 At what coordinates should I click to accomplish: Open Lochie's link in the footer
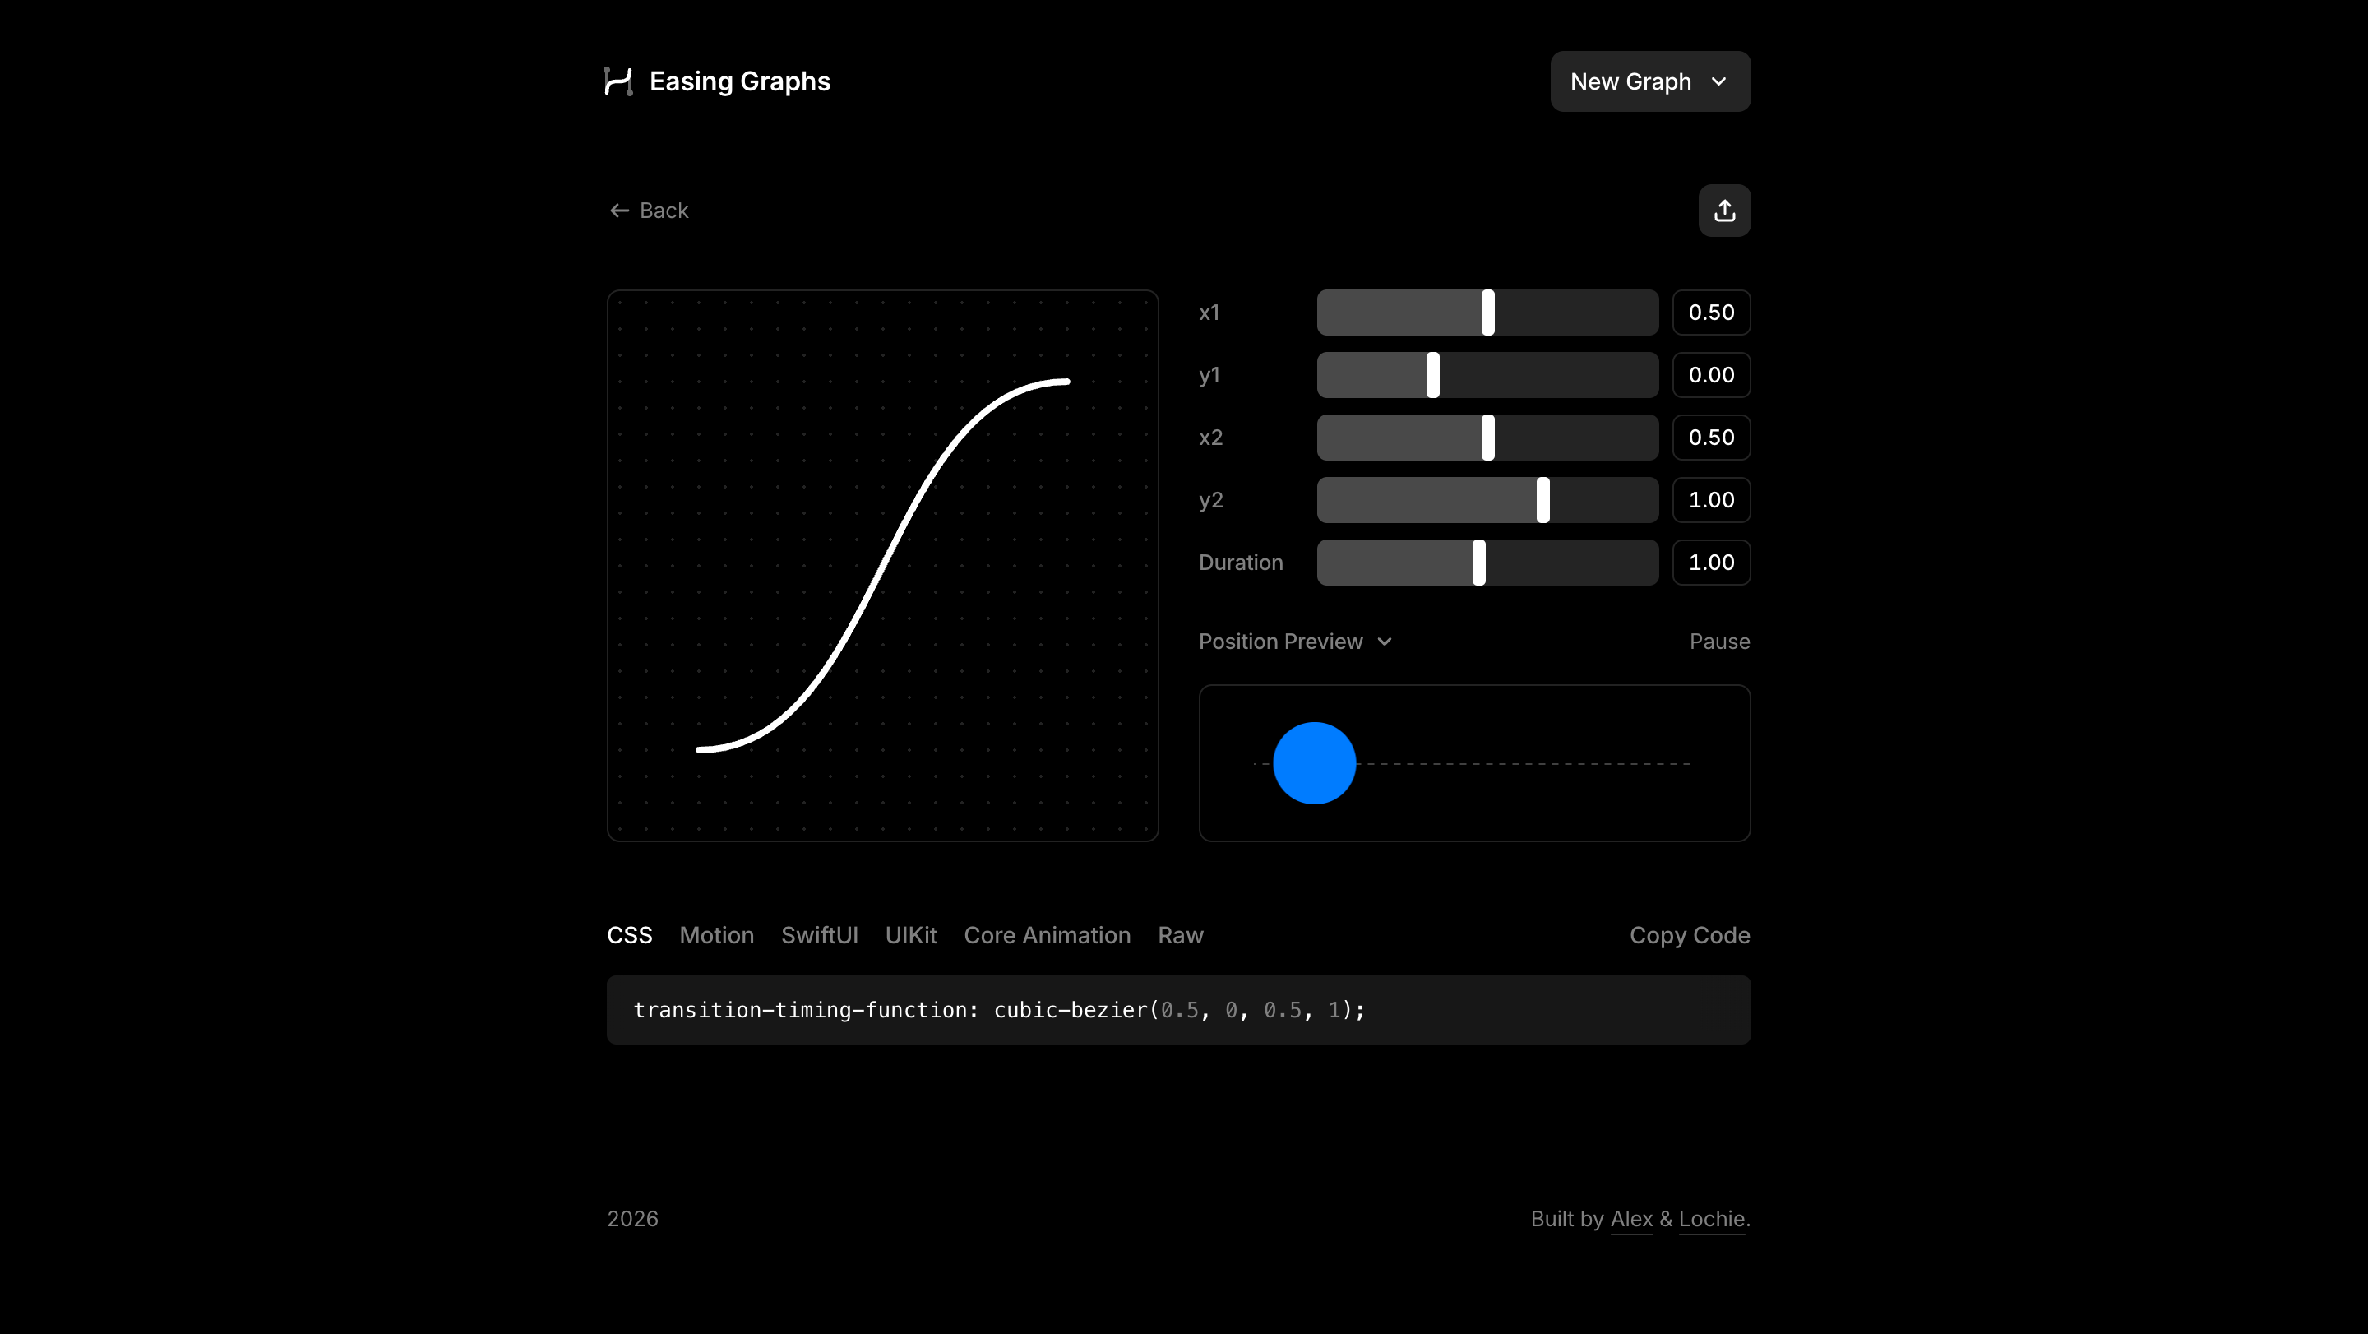coord(1711,1218)
